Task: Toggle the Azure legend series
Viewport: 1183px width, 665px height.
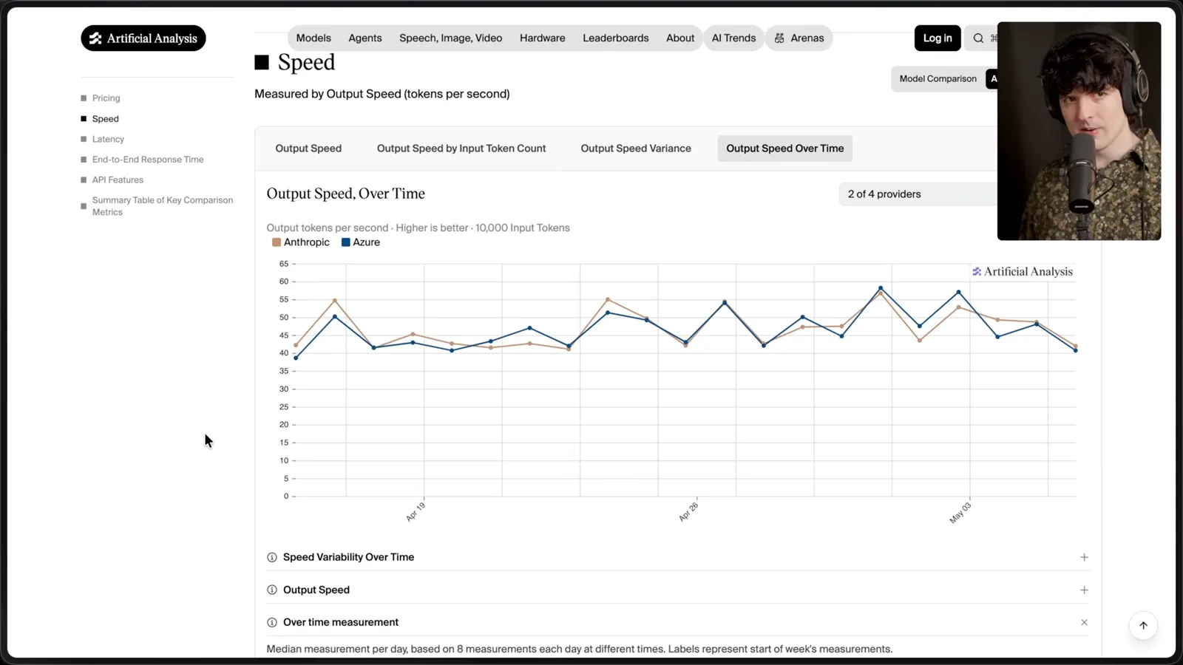Action: pyautogui.click(x=361, y=242)
